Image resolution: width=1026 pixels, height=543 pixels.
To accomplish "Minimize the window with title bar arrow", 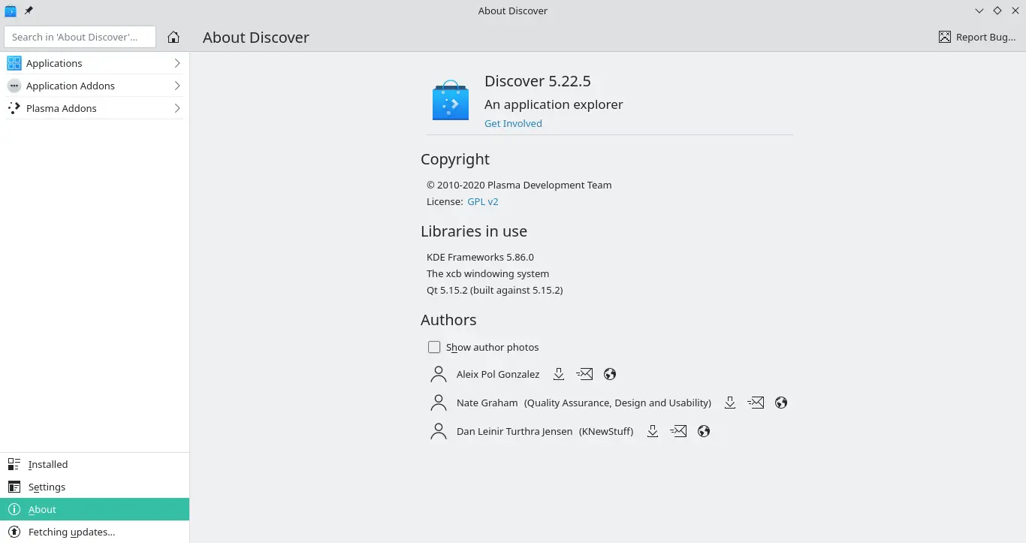I will (x=979, y=11).
